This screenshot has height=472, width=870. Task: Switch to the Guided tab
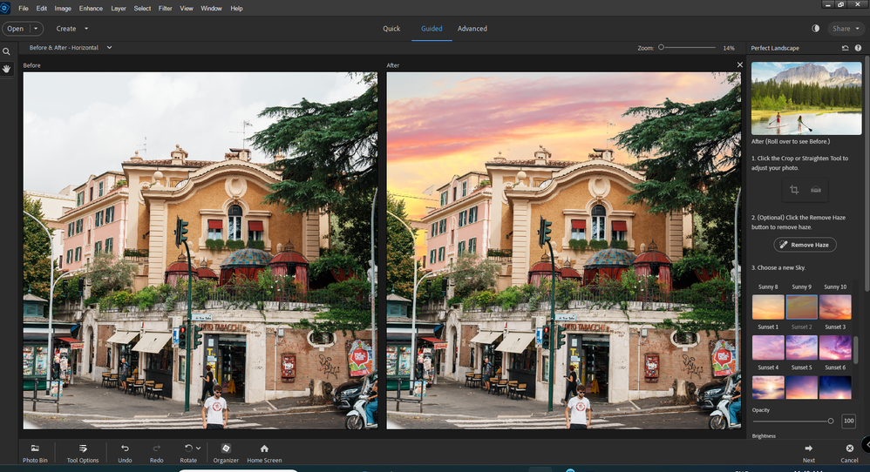[x=432, y=29]
